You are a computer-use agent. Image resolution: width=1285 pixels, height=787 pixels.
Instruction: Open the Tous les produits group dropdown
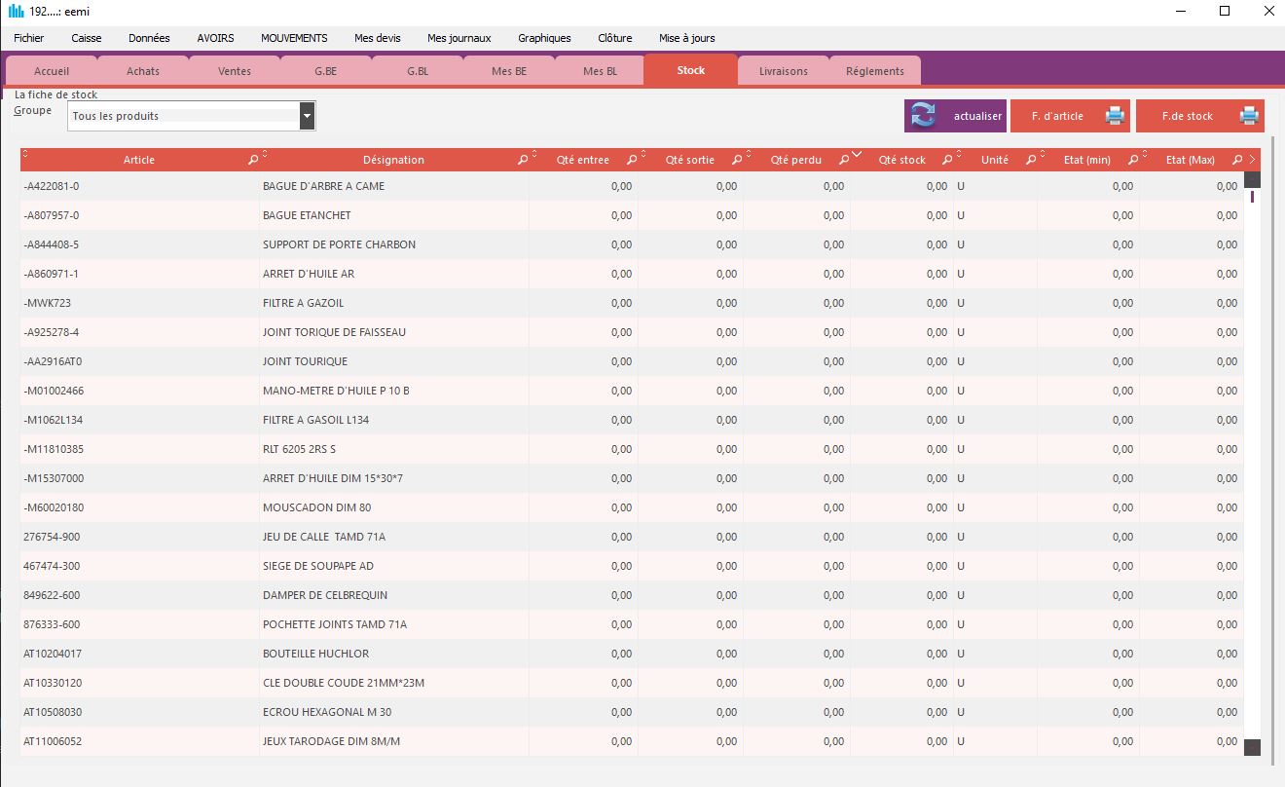307,115
